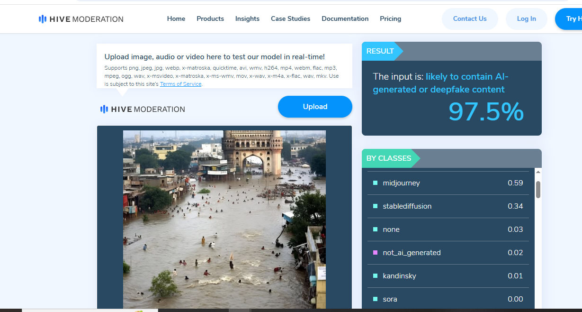Viewport: 582px width, 312px height.
Task: Click the 97.5% result score
Action: tap(486, 112)
